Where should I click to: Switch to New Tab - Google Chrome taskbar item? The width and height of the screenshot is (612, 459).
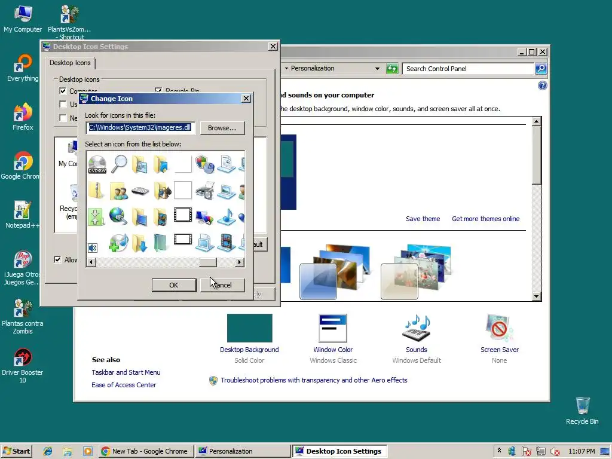[x=145, y=451]
